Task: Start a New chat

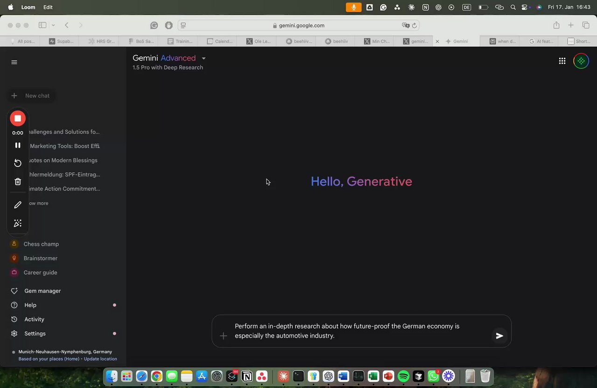Action: click(31, 96)
